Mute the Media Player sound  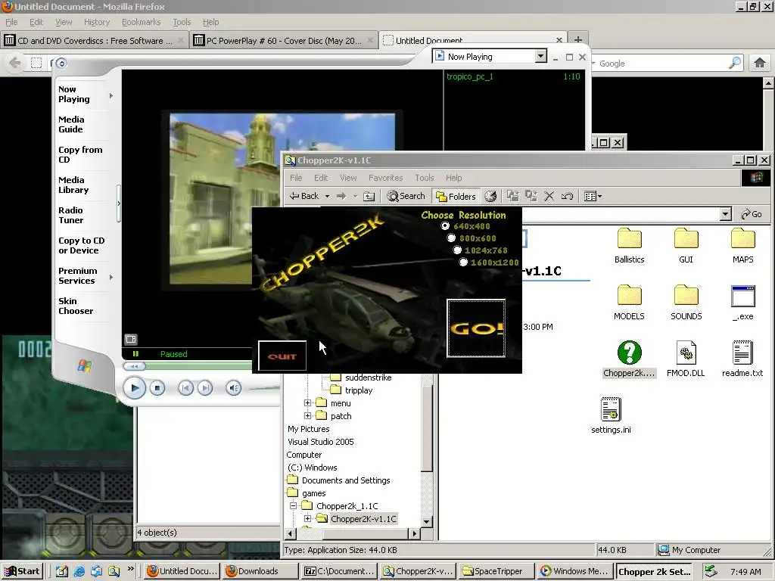(234, 388)
